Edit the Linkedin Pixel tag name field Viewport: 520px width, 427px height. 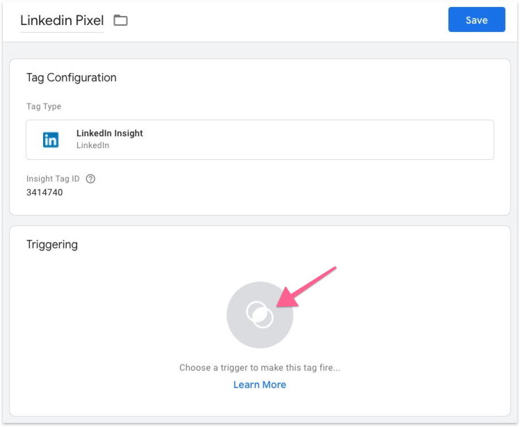pos(61,20)
